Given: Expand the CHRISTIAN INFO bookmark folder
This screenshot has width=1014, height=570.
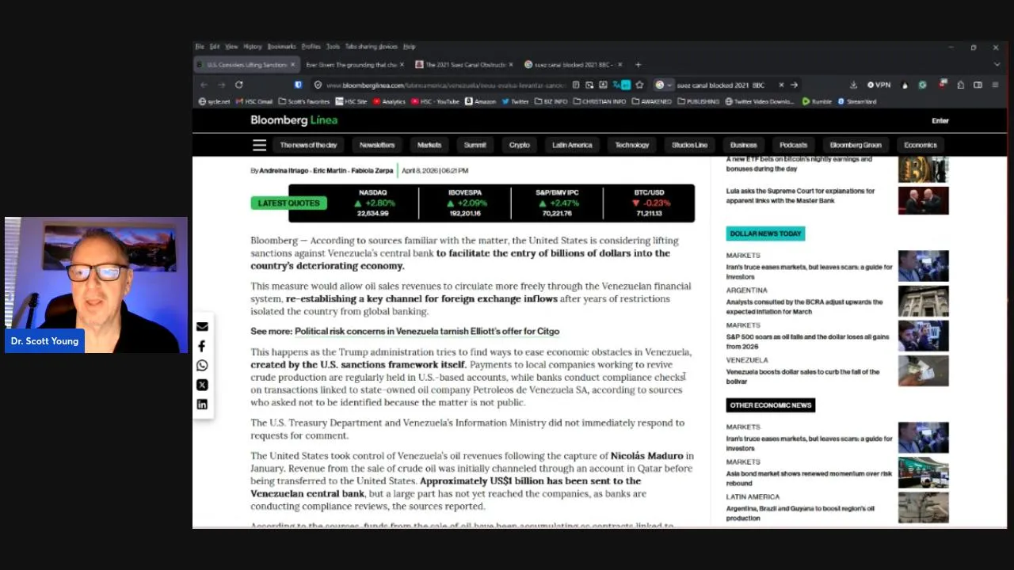Looking at the screenshot, I should pyautogui.click(x=600, y=101).
